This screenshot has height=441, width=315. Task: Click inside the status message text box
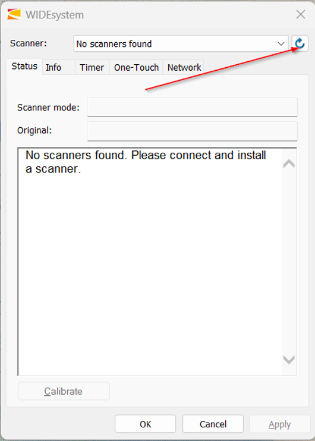point(150,262)
